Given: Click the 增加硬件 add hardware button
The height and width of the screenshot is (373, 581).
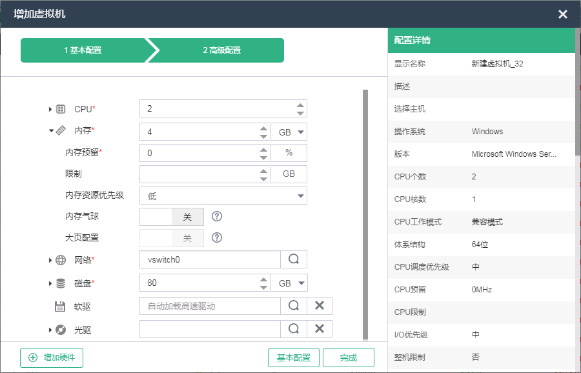Looking at the screenshot, I should [52, 358].
